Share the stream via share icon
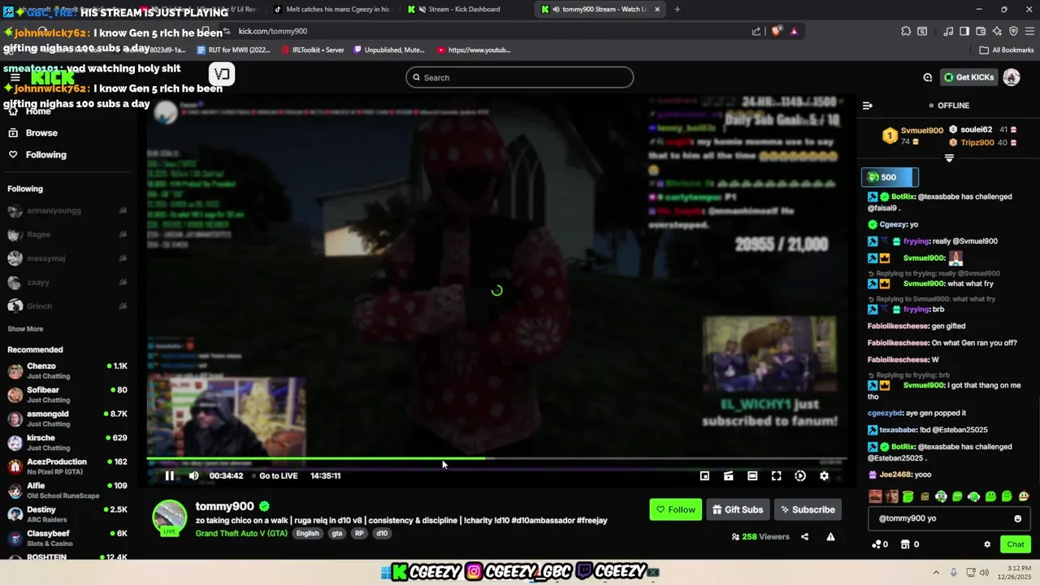The height and width of the screenshot is (585, 1040). [804, 536]
